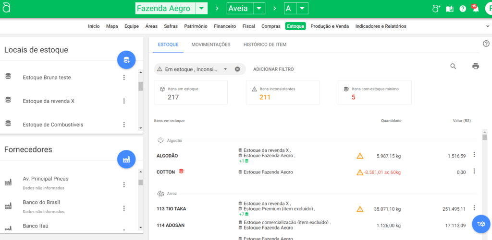Go to Início menu
This screenshot has height=240, width=492.
[x=94, y=26]
